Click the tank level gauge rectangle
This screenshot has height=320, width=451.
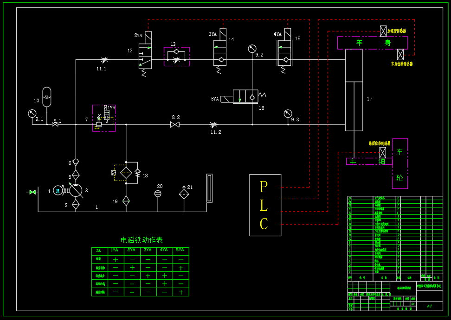(x=209, y=188)
